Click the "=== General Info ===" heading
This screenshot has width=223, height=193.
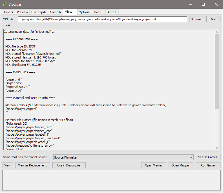point(22,39)
